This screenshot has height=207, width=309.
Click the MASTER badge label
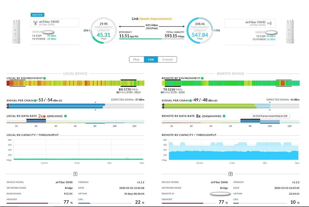tap(37, 14)
